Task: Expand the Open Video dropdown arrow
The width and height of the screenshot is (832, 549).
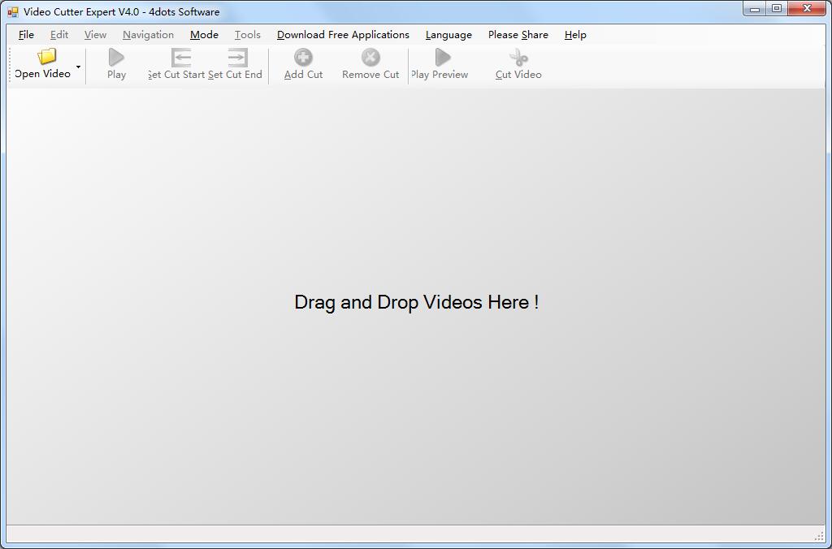Action: coord(78,66)
